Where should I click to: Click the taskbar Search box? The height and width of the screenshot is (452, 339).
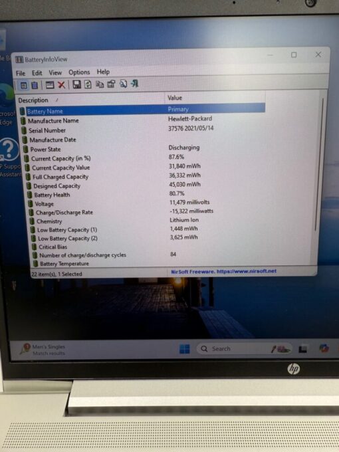(245, 349)
